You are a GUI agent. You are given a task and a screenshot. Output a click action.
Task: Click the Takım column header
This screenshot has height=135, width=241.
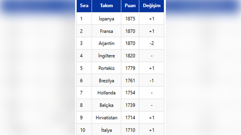tap(106, 6)
